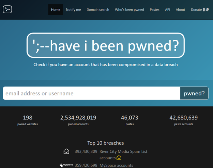Go to Notify me page

73,10
